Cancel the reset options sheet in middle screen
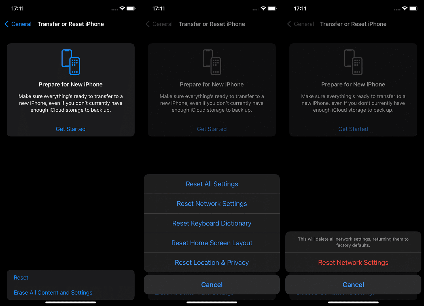 point(212,285)
